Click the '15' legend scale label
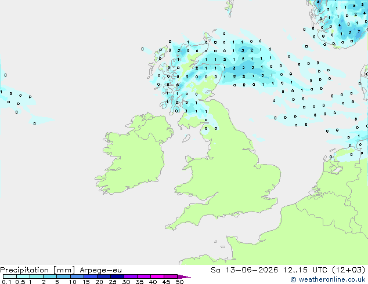The height and width of the screenshot is (284, 368). (x=86, y=282)
